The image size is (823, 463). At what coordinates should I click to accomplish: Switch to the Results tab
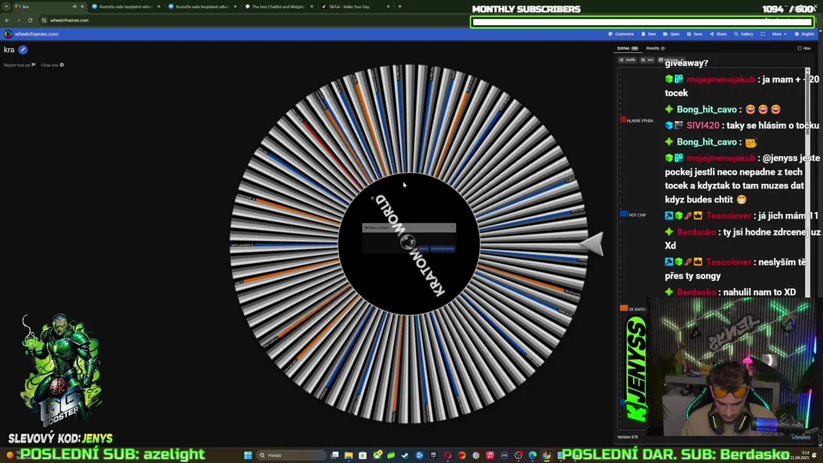pyautogui.click(x=655, y=48)
